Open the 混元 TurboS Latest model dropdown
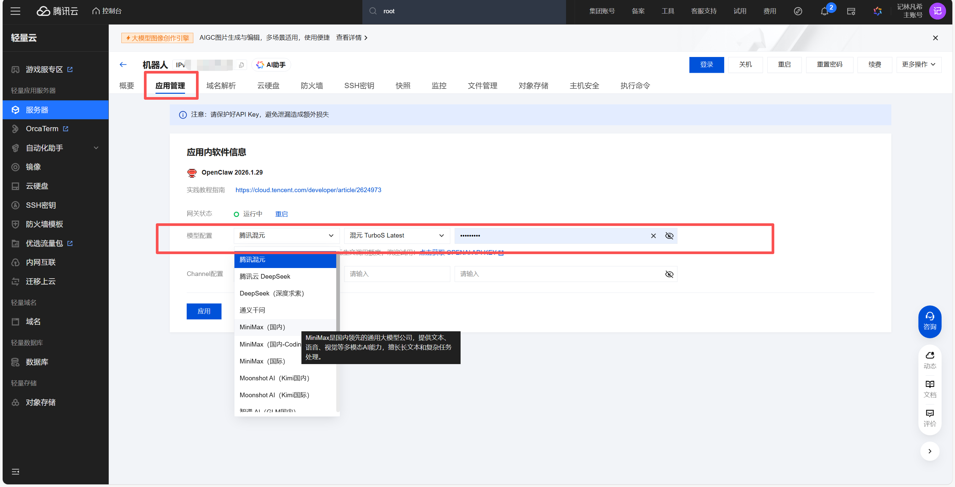Screen dimensions: 955x487 397,236
